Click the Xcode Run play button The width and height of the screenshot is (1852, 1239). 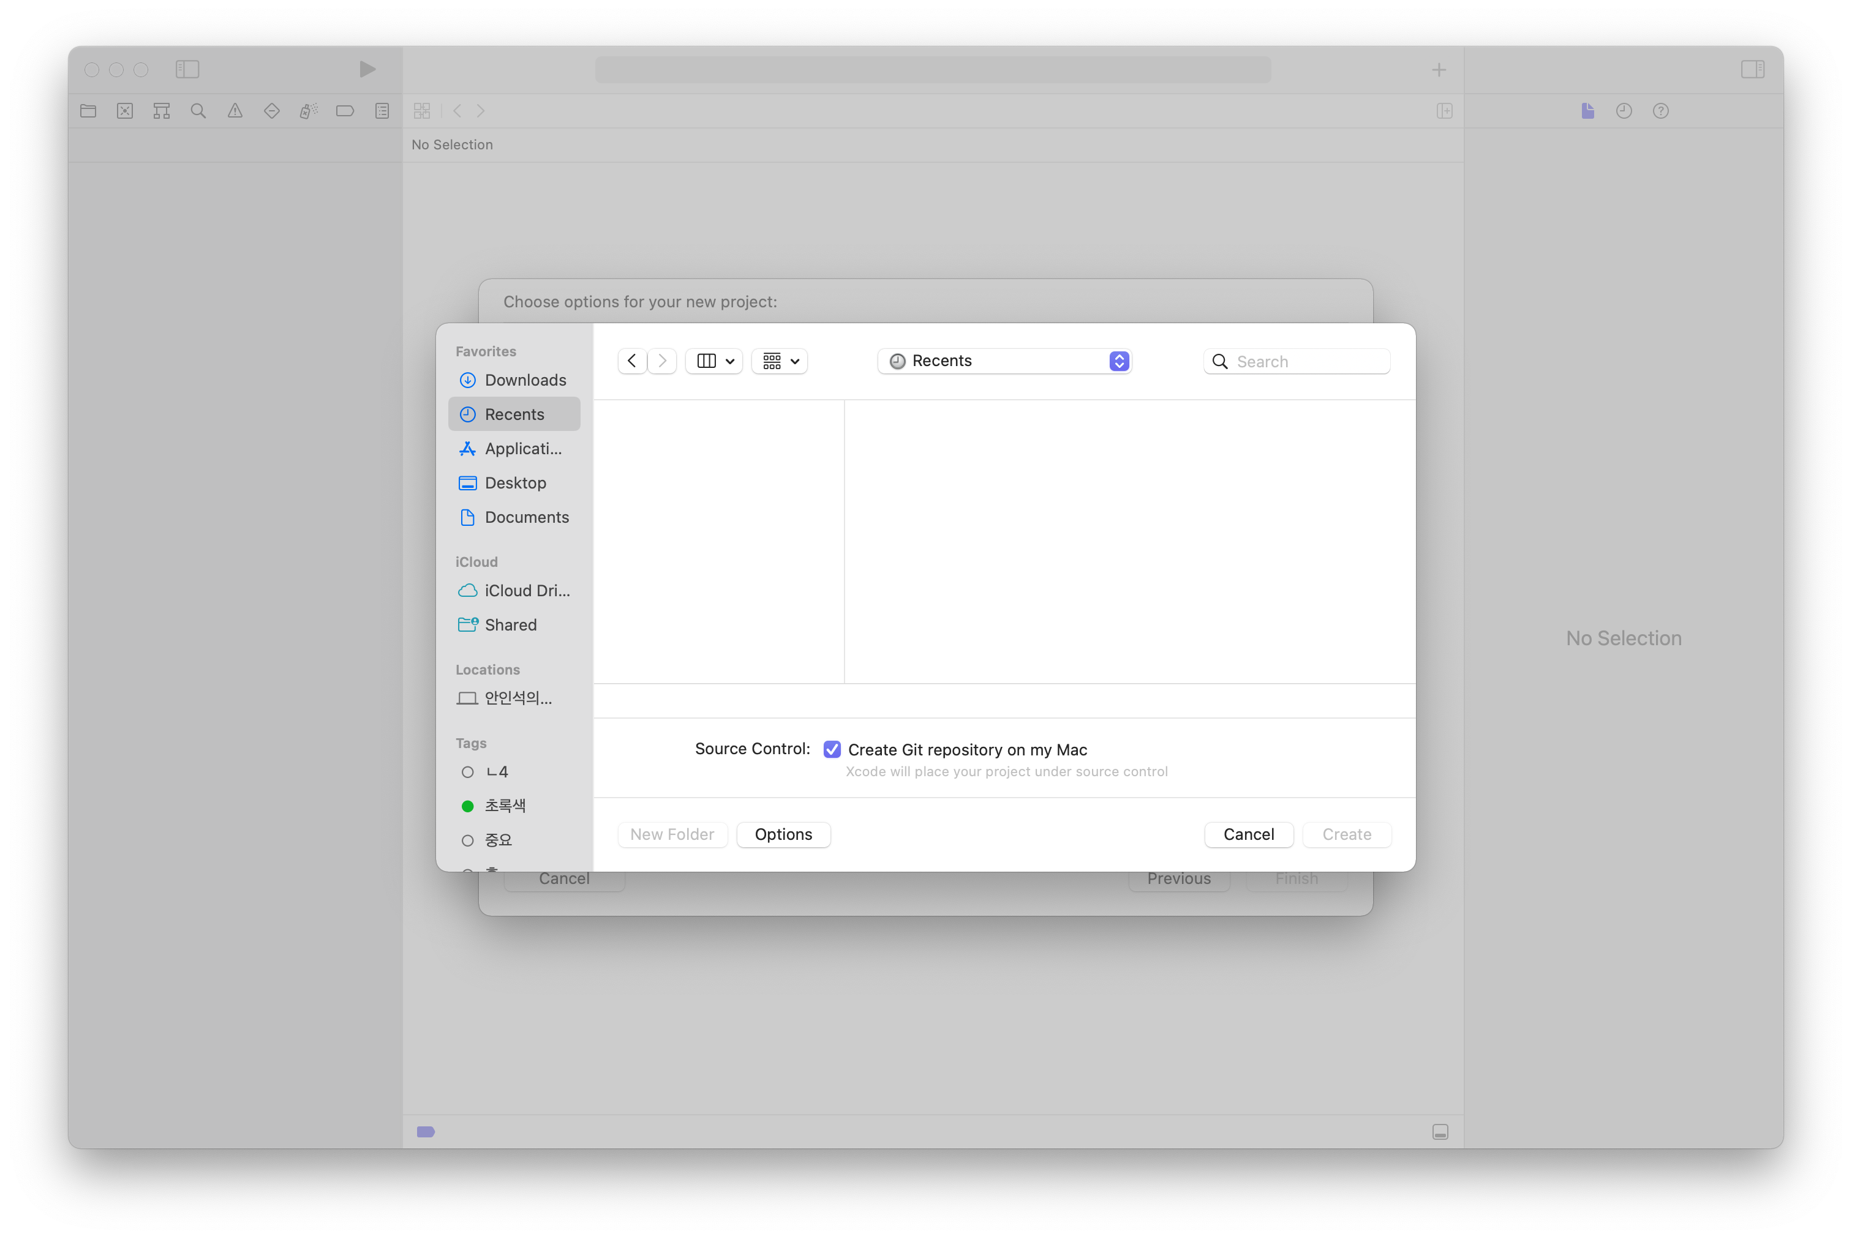[x=367, y=70]
